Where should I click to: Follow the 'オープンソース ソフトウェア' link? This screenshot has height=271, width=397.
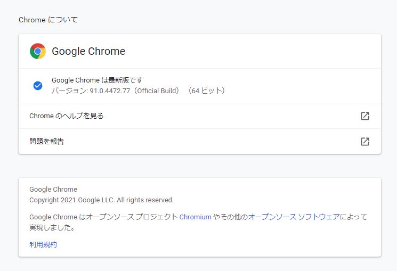[x=294, y=217]
